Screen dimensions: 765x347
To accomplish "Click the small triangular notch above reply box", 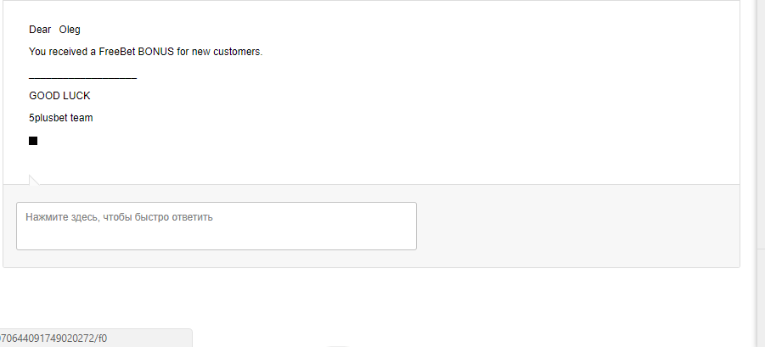I will [34, 180].
